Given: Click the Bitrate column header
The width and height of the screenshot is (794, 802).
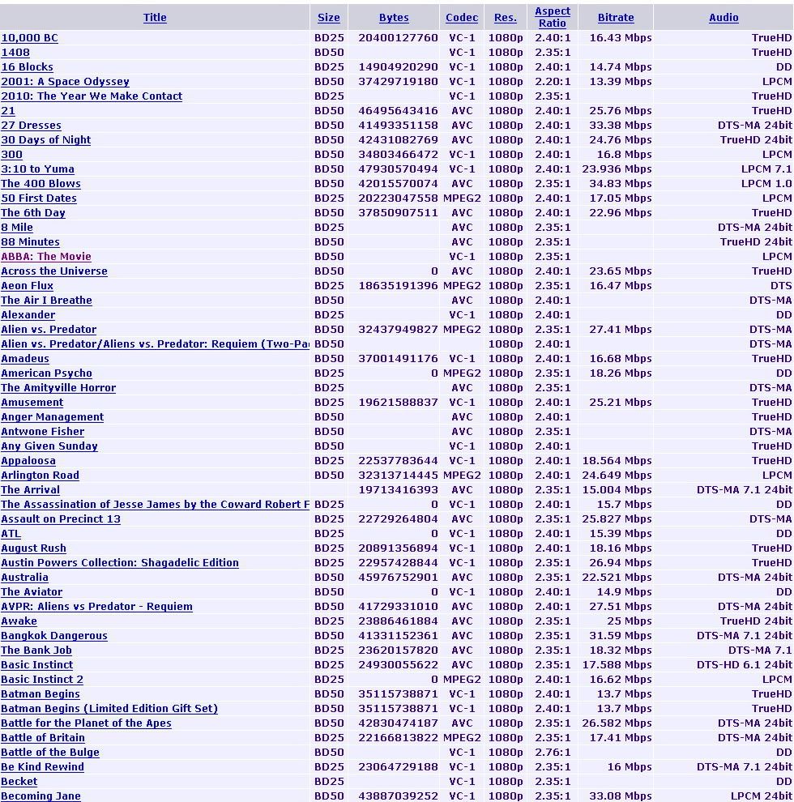Looking at the screenshot, I should 616,17.
